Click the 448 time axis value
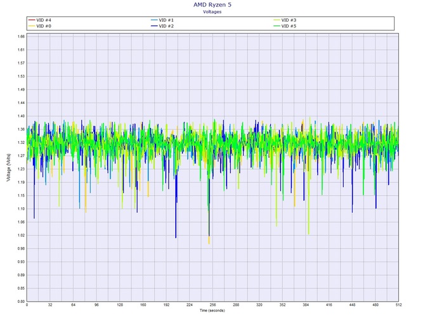The image size is (425, 318). coord(352,305)
